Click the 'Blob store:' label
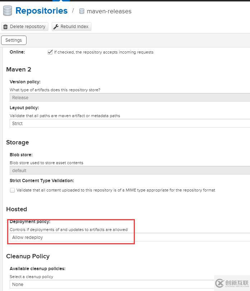Image resolution: width=250 pixels, height=291 pixels. (21, 155)
